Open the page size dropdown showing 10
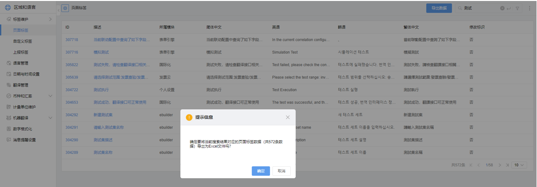 click(519, 165)
